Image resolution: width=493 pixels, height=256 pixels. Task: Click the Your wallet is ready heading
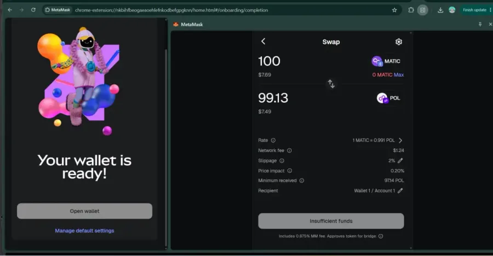(84, 167)
